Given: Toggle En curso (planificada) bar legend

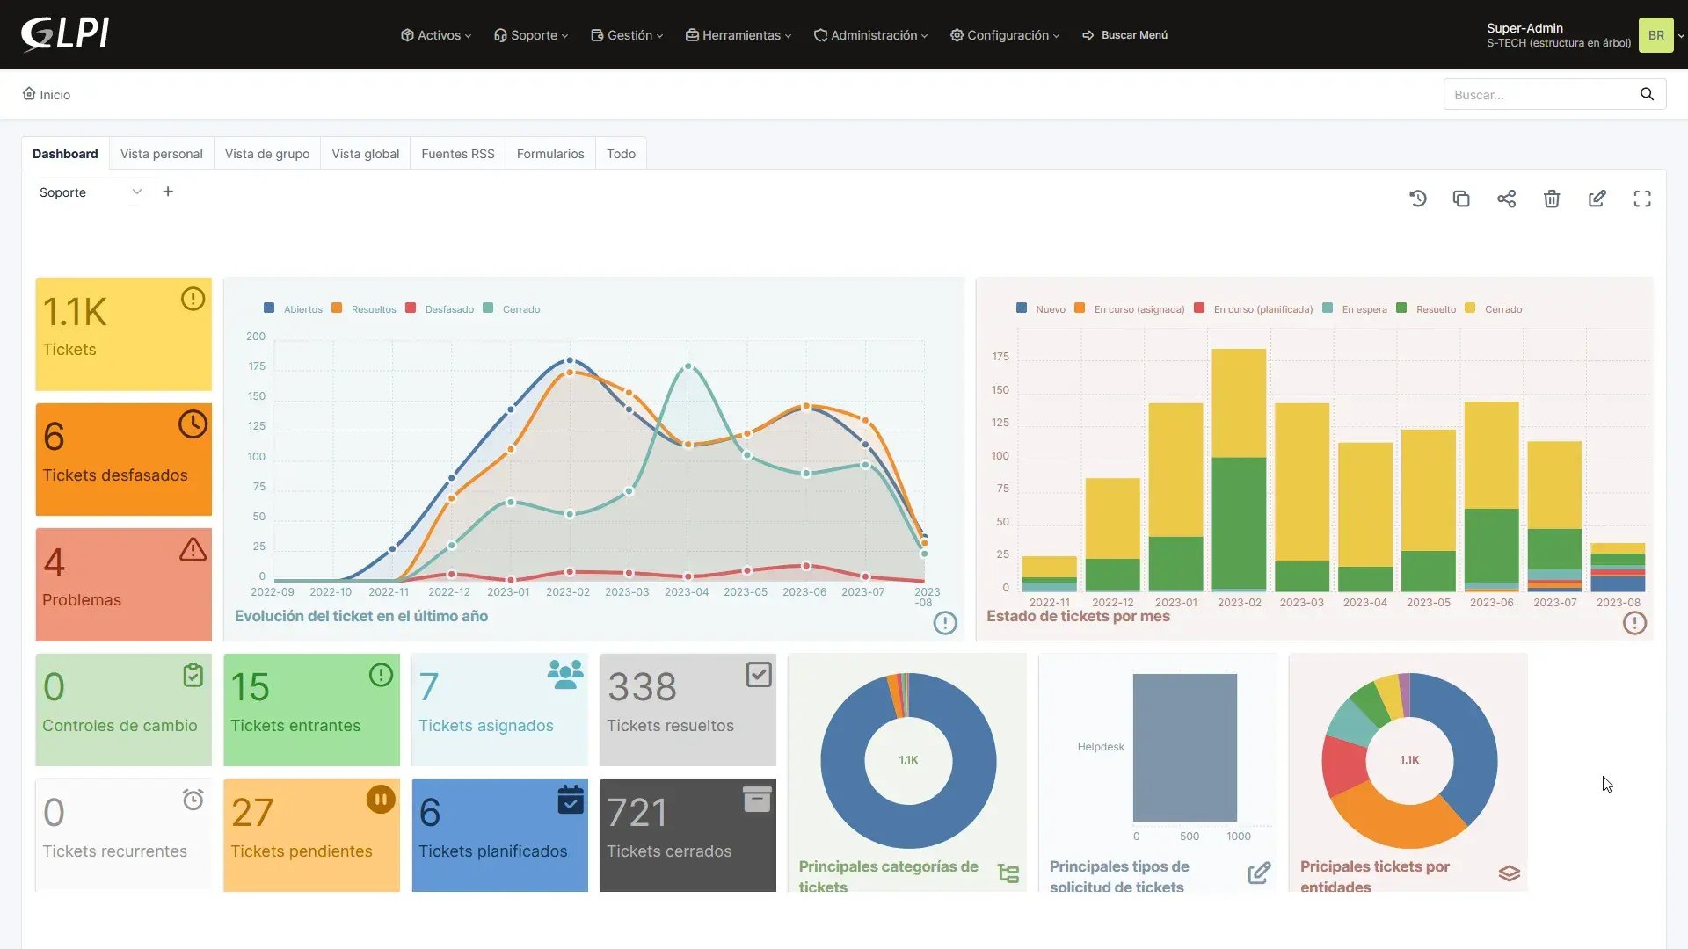Looking at the screenshot, I should (1254, 308).
